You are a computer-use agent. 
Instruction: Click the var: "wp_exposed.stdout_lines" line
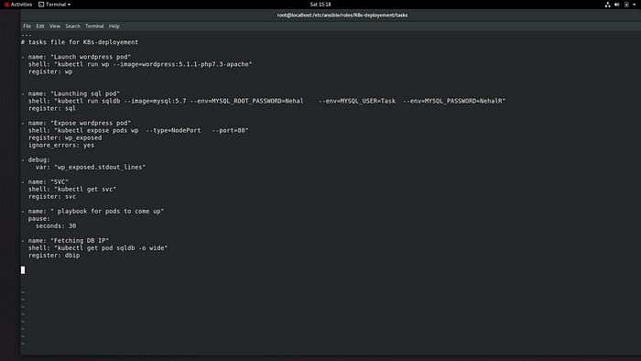(91, 167)
